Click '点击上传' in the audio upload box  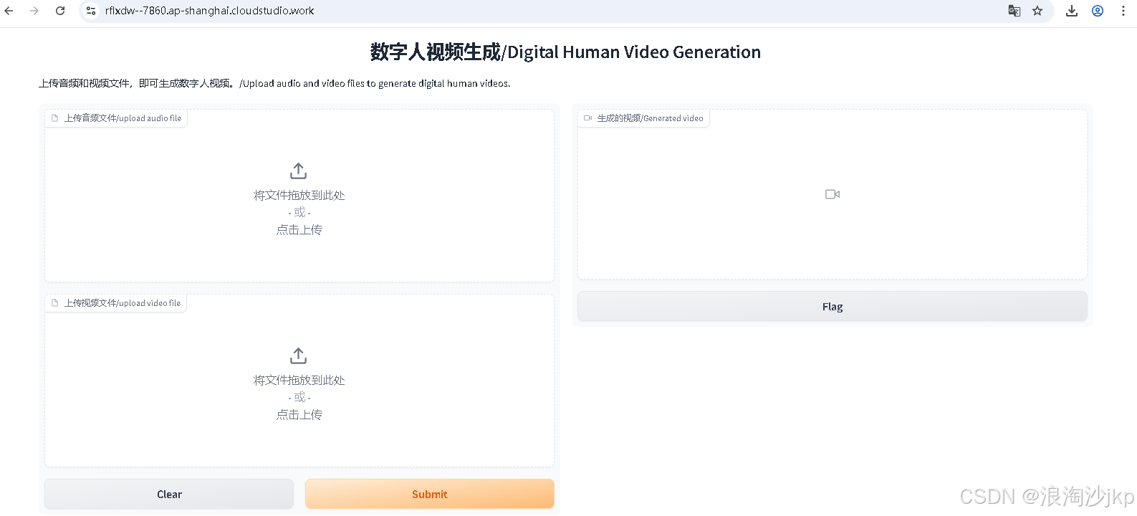click(x=299, y=230)
